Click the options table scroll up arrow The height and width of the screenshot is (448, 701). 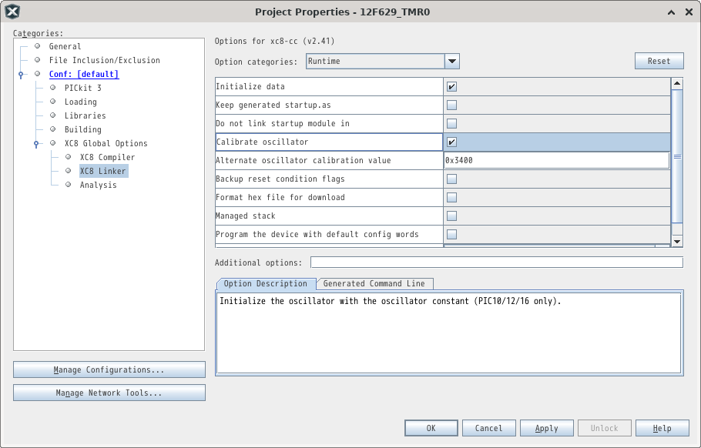click(x=677, y=84)
